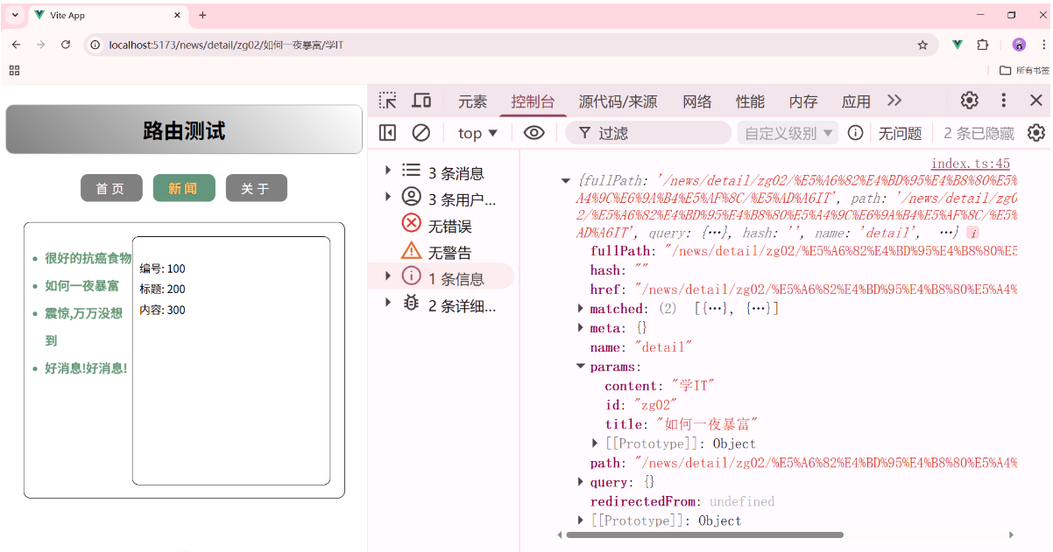Switch to the 网络 tab
The image size is (1053, 552).
pos(697,101)
